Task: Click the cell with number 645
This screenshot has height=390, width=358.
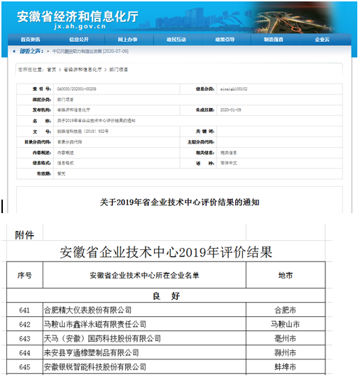Action: 25,367
